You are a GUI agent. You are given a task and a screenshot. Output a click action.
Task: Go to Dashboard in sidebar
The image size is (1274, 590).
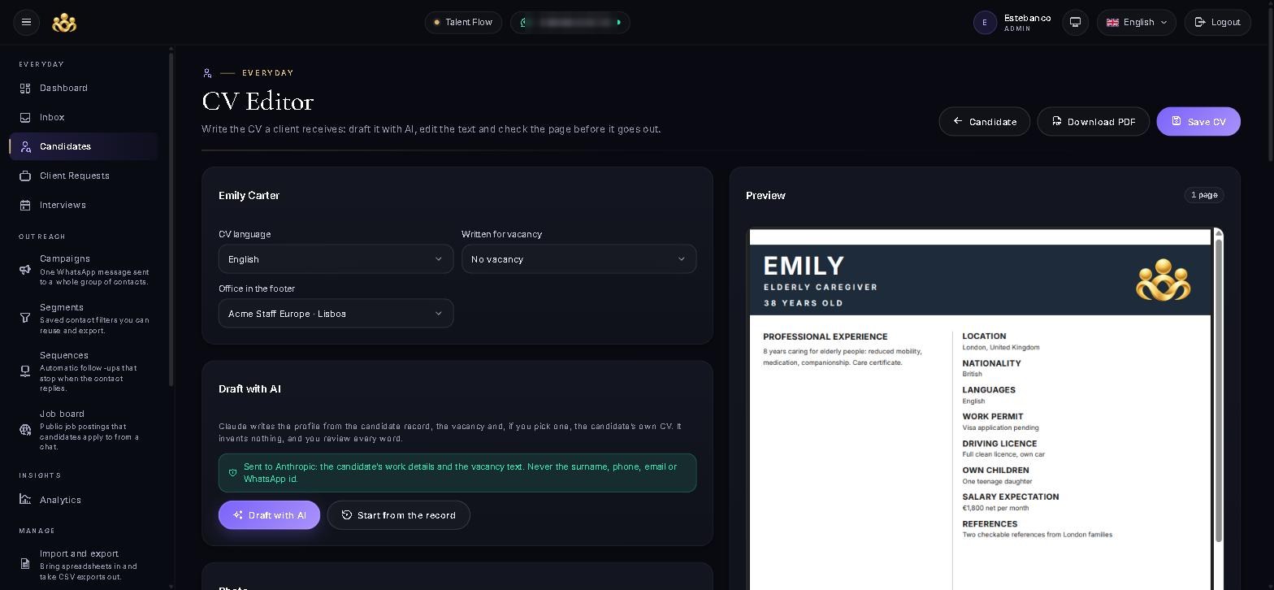84,88
